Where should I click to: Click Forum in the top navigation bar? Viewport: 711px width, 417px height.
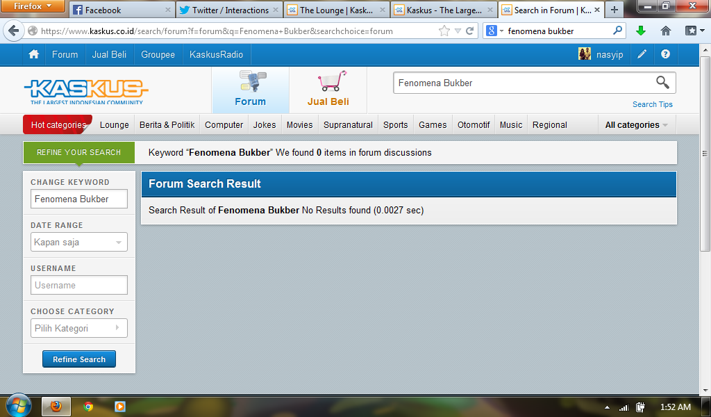pyautogui.click(x=65, y=54)
